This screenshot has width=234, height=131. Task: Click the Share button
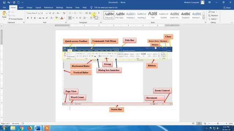(227, 7)
